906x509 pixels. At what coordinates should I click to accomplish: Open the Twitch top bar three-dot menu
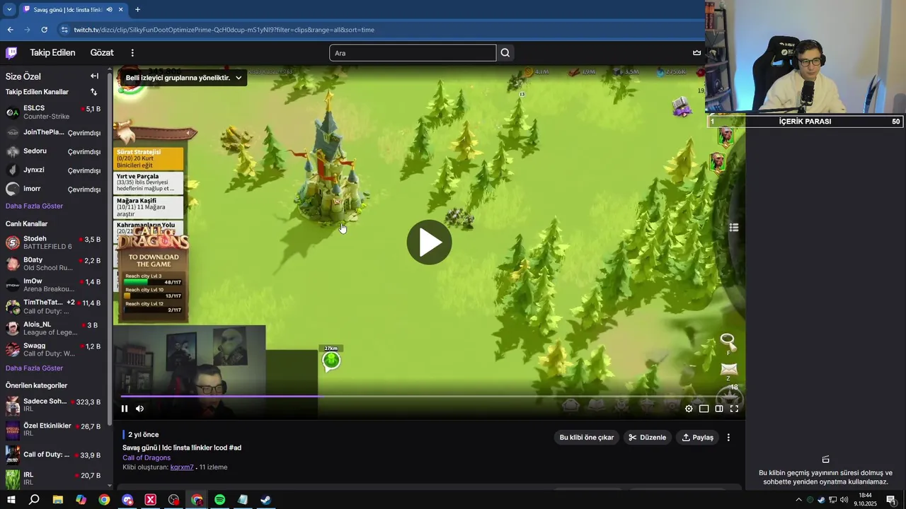(132, 53)
